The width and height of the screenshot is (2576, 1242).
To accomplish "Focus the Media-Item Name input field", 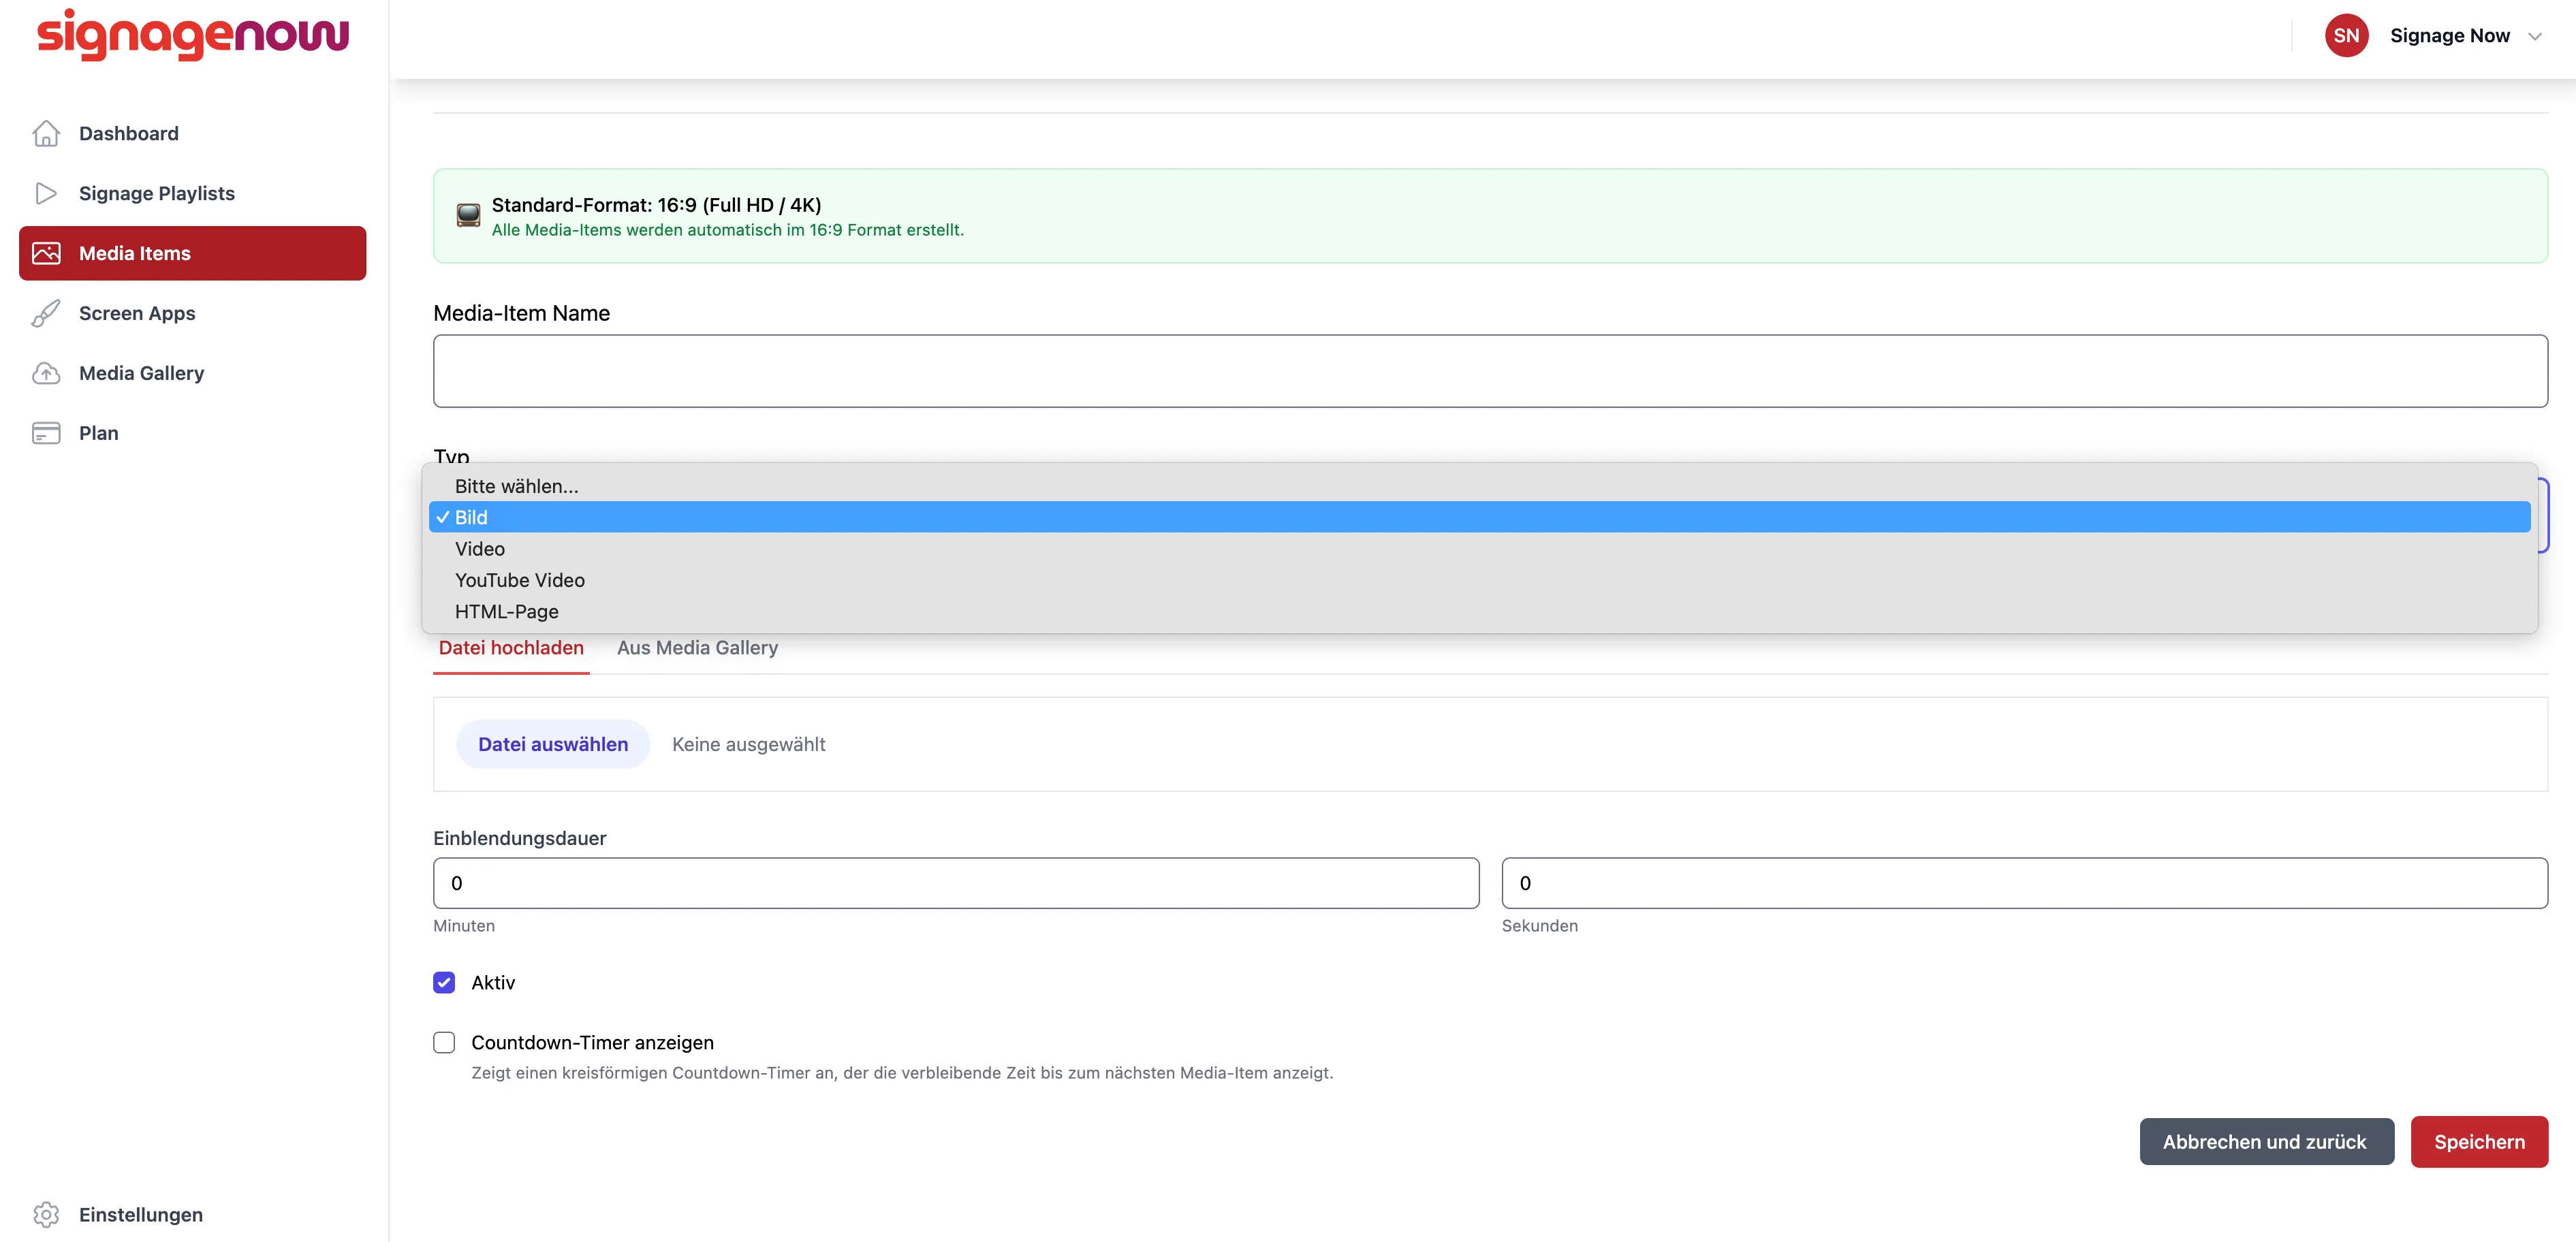I will [1490, 371].
